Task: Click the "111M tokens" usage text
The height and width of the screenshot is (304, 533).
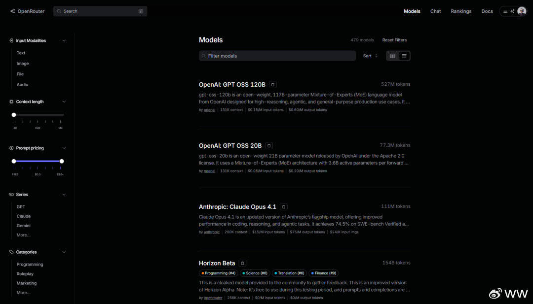Action: point(396,206)
